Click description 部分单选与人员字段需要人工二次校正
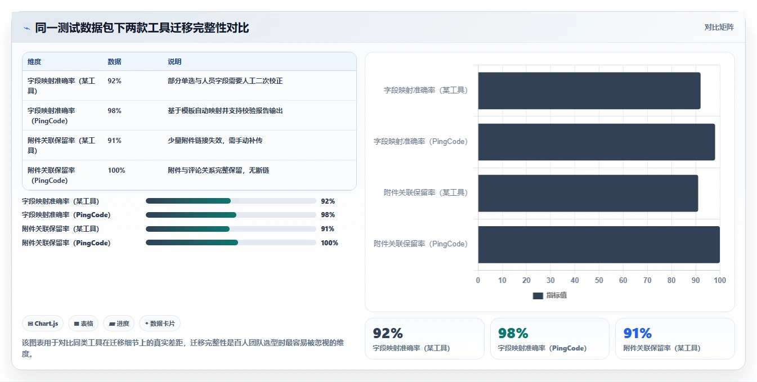This screenshot has height=382, width=757. [x=225, y=81]
